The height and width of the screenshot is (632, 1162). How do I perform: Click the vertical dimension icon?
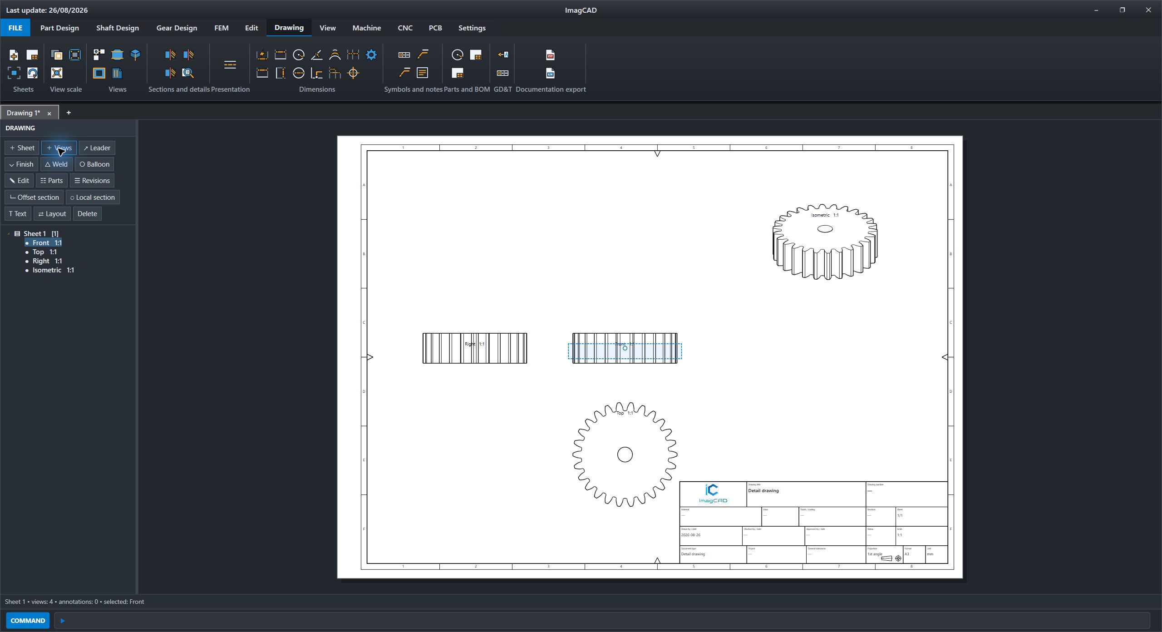click(x=281, y=73)
